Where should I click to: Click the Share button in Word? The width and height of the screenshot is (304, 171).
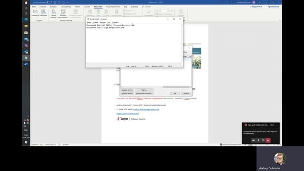256,7
